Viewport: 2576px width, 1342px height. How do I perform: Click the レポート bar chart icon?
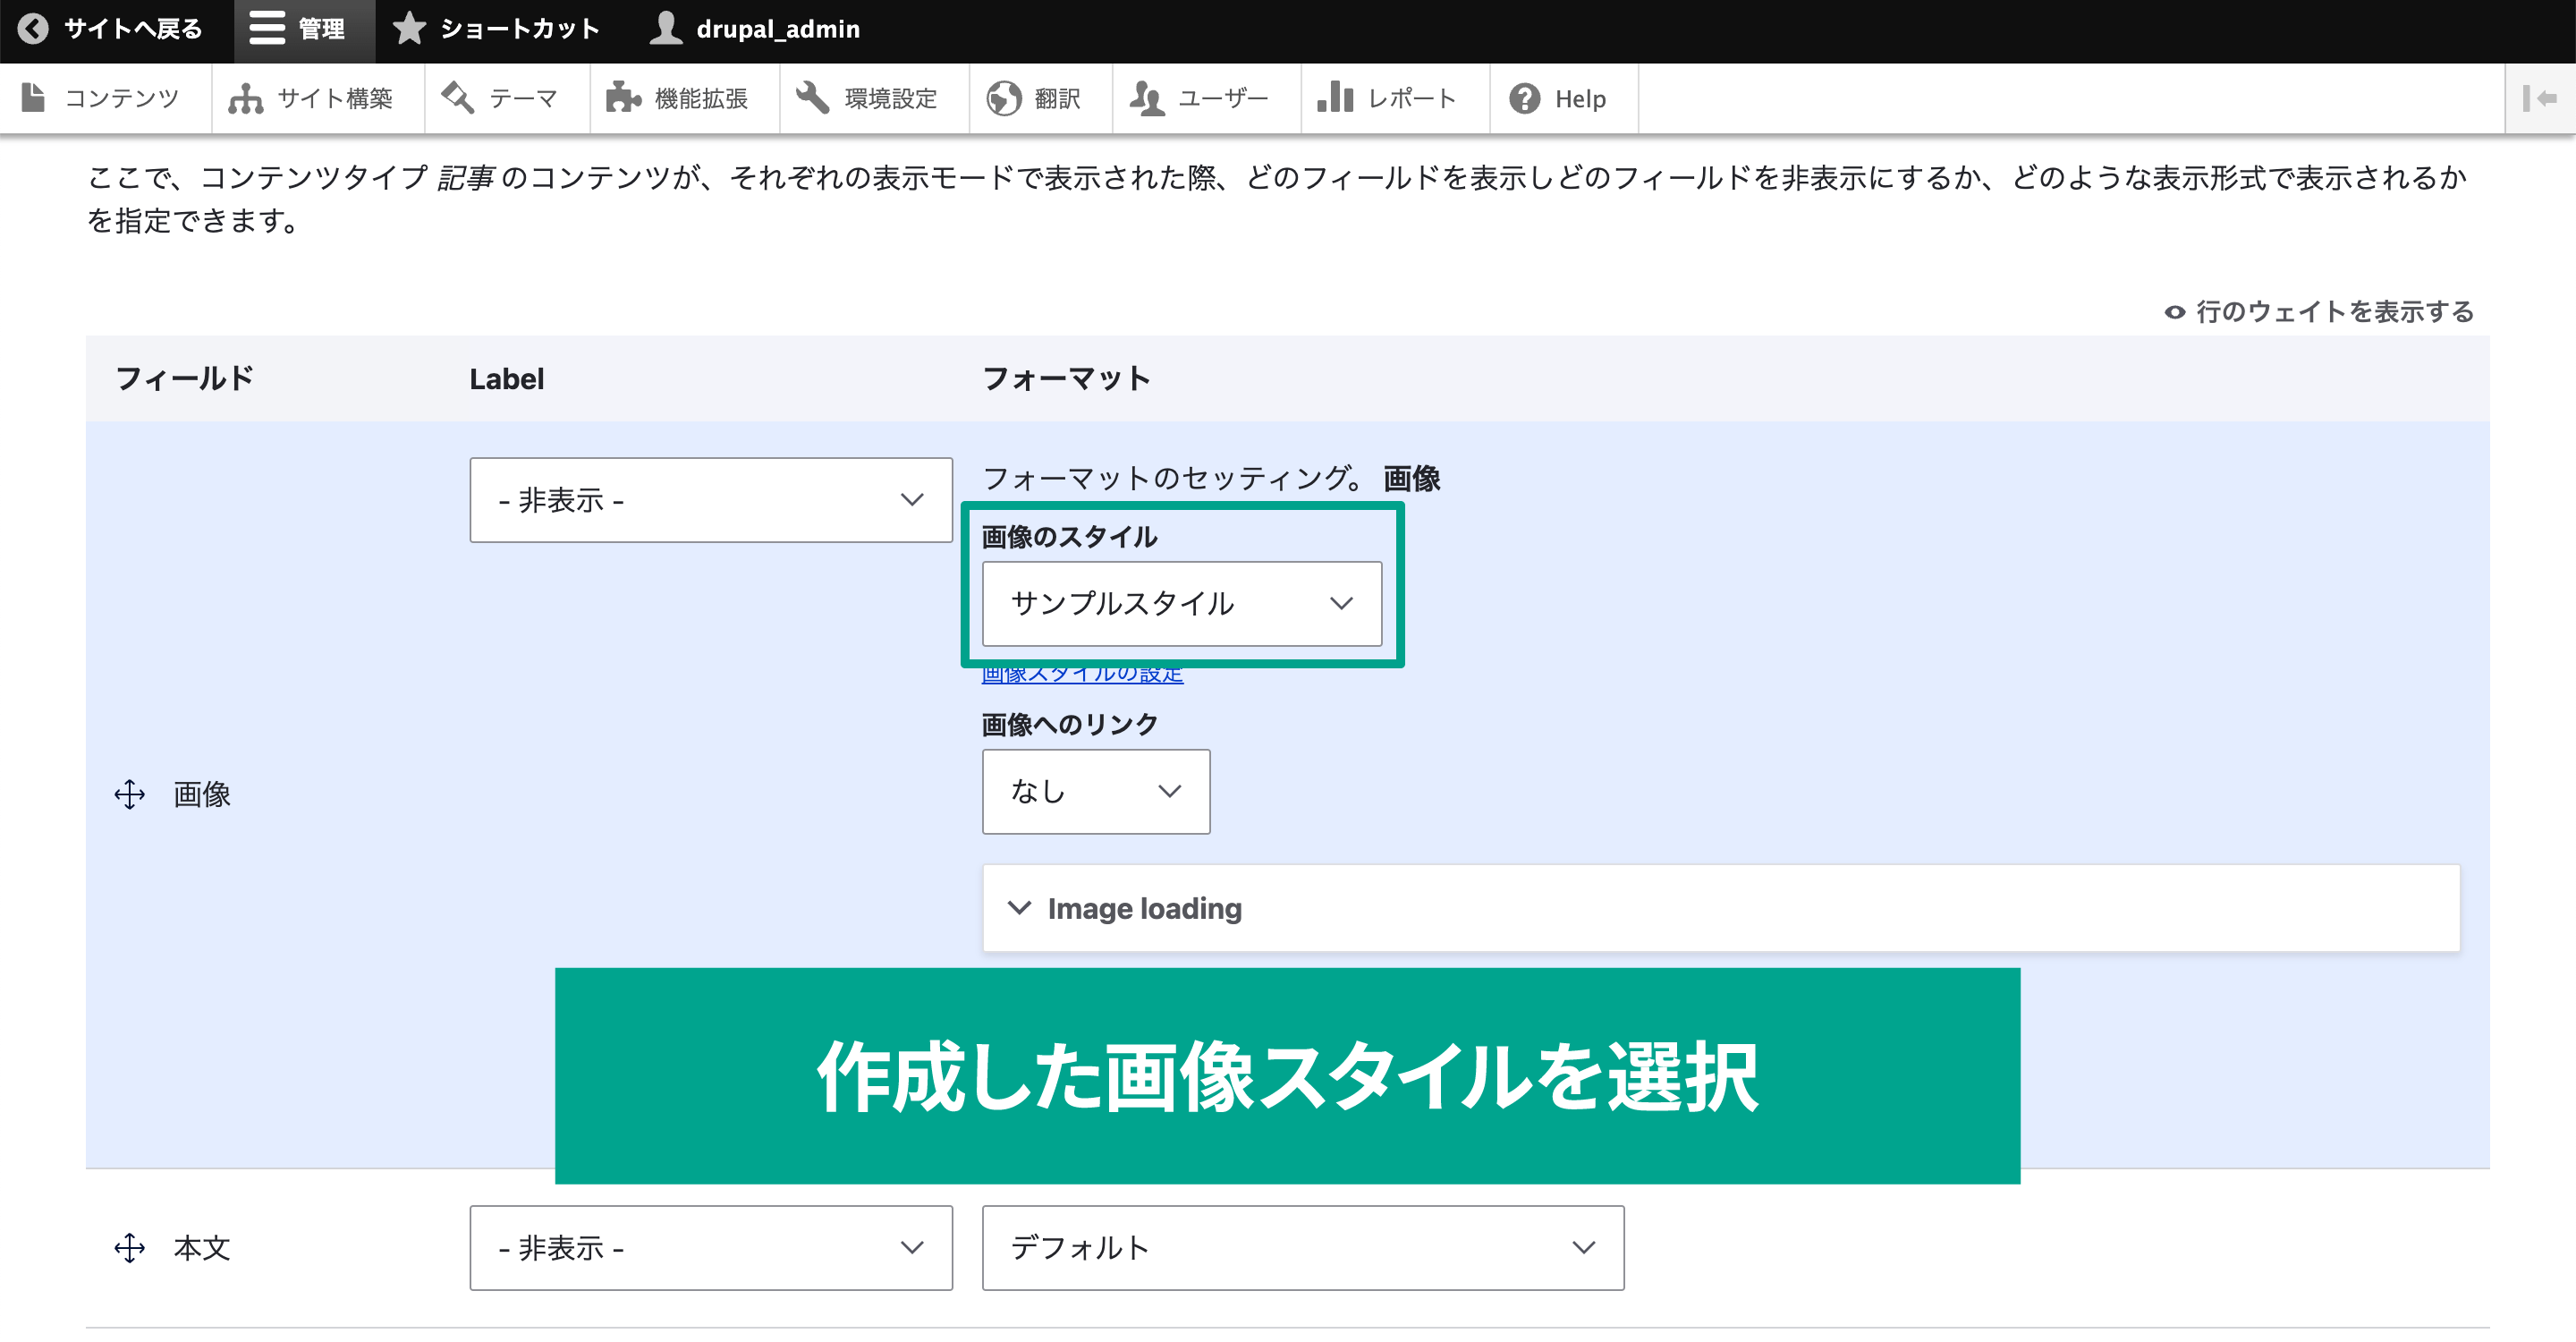(x=1335, y=98)
